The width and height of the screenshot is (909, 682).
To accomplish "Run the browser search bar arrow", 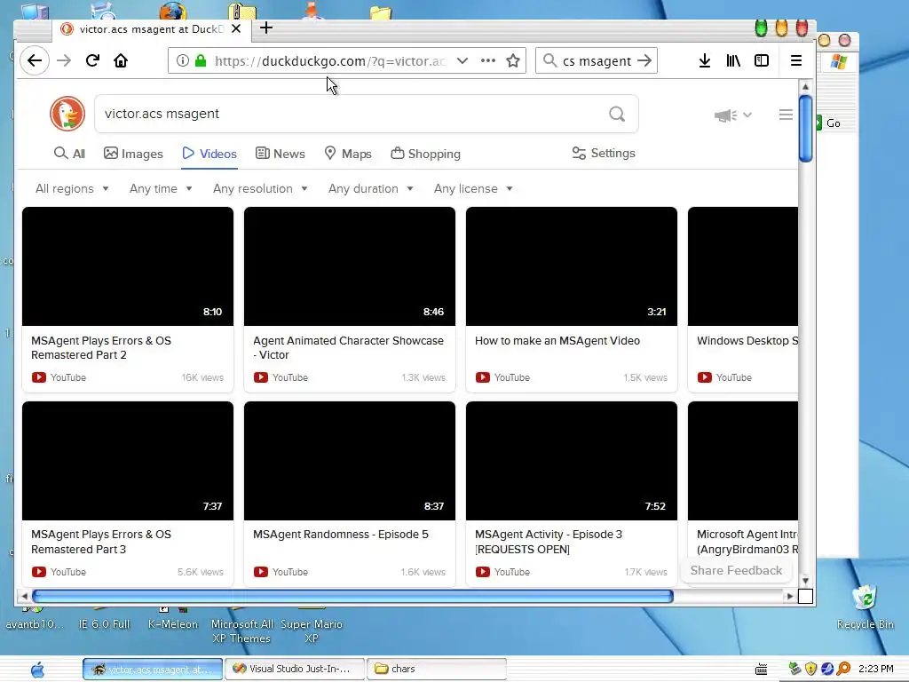I will tap(644, 60).
